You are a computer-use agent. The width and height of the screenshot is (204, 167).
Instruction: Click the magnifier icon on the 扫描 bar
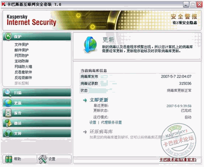tap(8, 93)
